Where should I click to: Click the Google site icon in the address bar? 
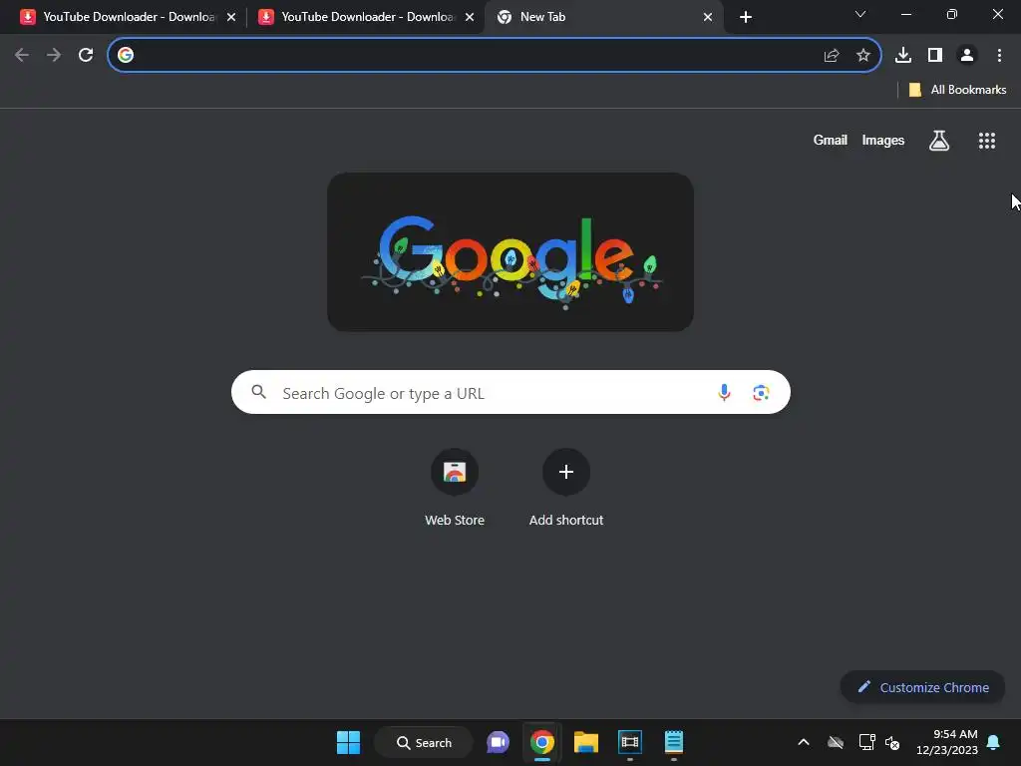(x=126, y=56)
